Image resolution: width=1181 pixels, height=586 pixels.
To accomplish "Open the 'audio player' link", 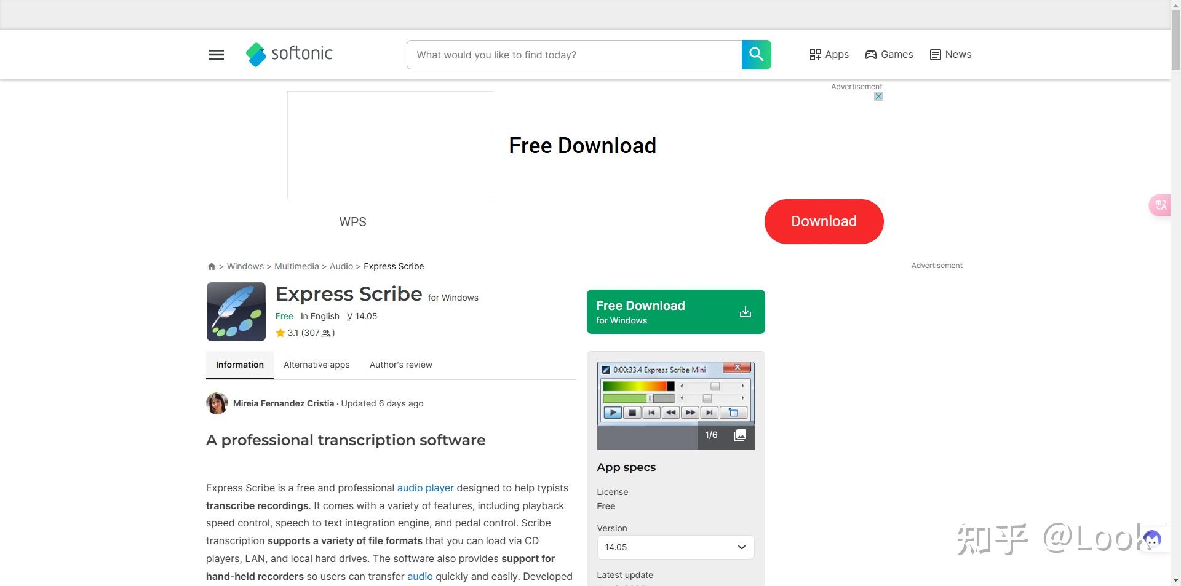I will tap(426, 488).
